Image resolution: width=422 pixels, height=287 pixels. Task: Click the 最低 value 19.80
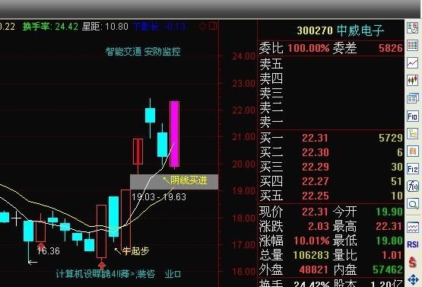(x=389, y=241)
